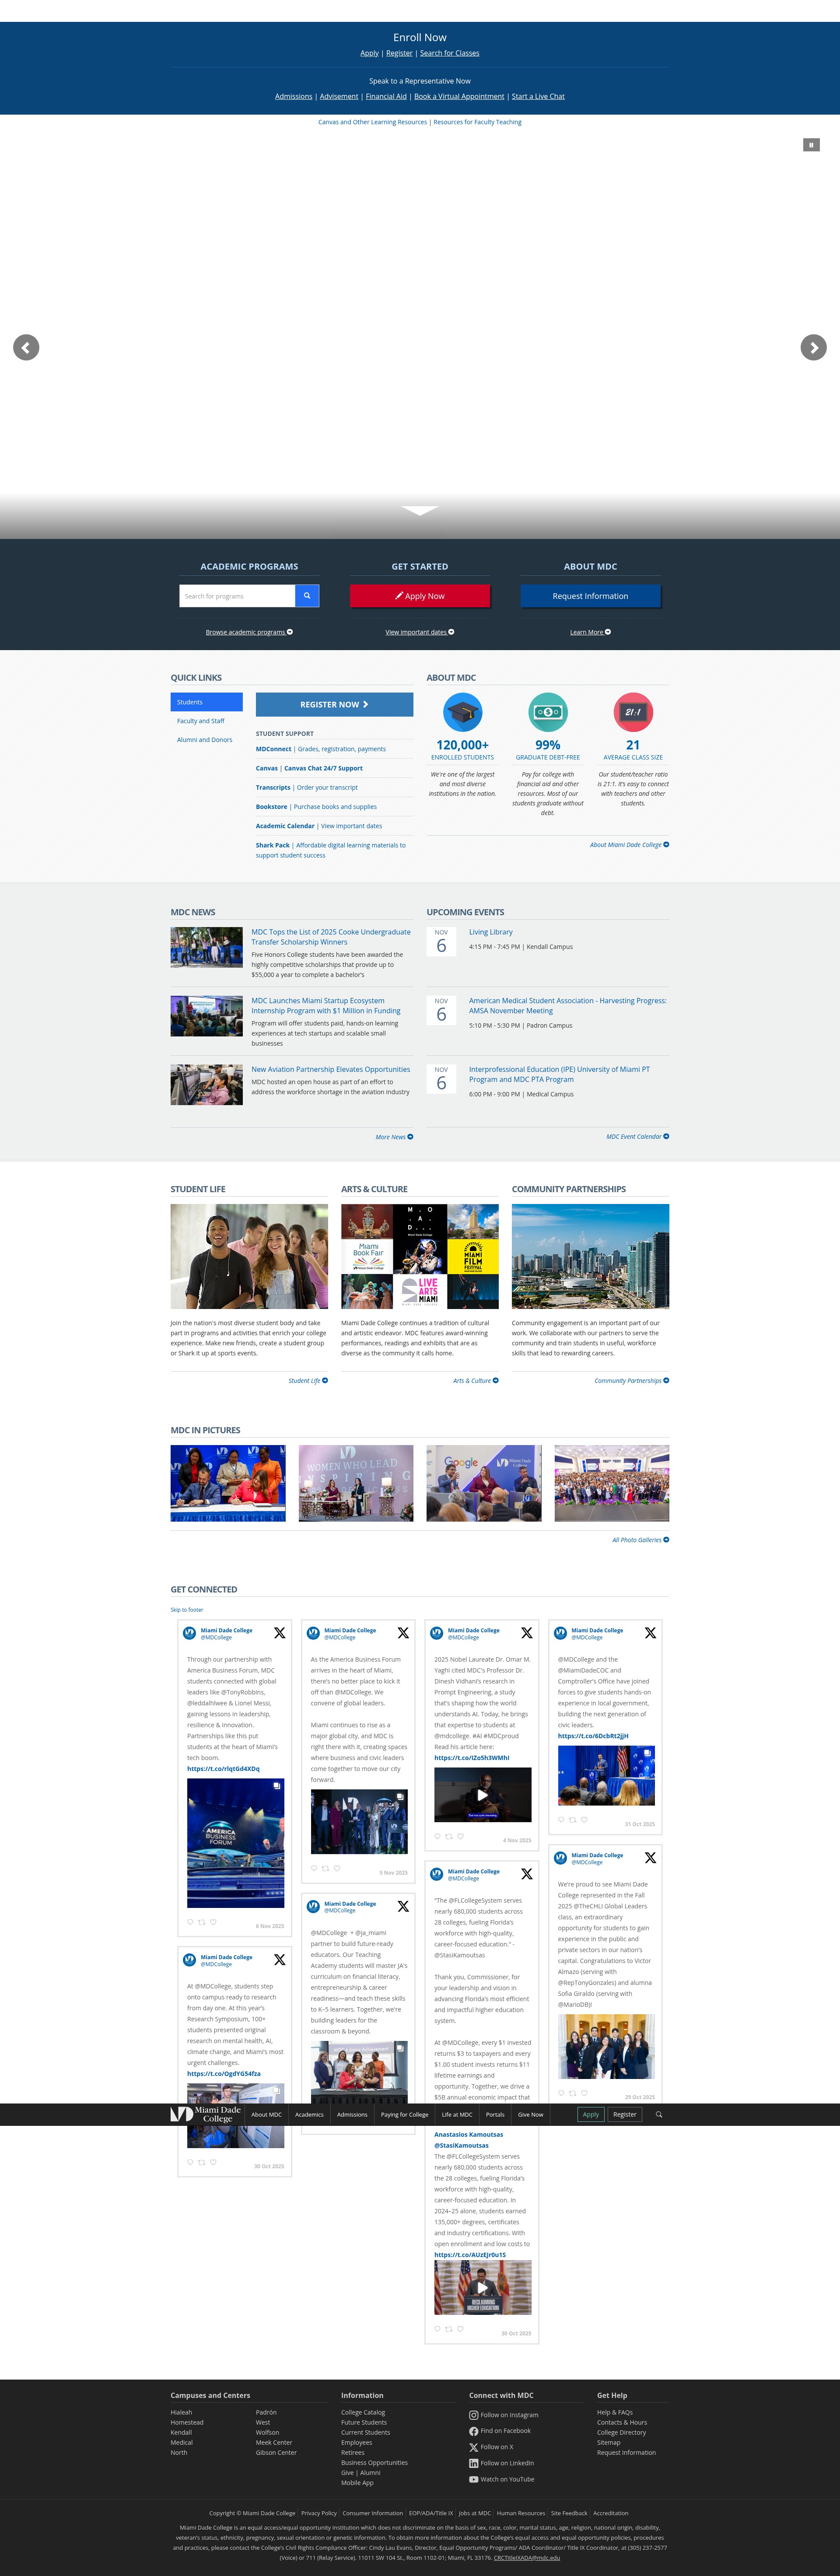The width and height of the screenshot is (840, 2576).
Task: Go to previous carousel slide
Action: [x=26, y=347]
